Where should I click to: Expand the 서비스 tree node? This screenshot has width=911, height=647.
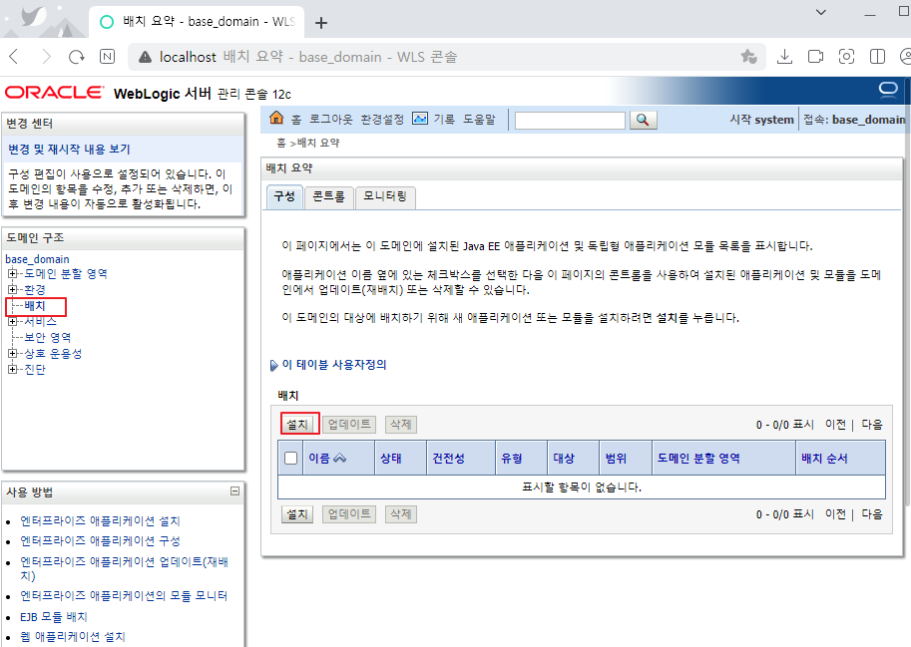coord(12,321)
